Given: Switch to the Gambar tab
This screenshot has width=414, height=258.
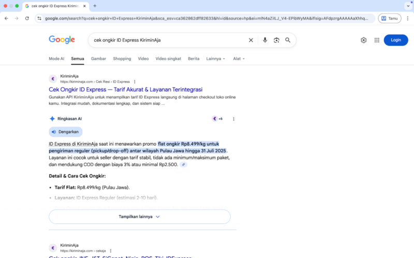Looking at the screenshot, I should point(98,59).
